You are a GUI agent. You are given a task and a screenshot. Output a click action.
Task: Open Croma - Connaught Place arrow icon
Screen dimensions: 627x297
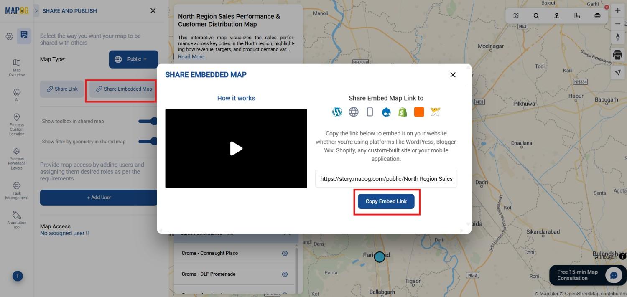point(285,253)
